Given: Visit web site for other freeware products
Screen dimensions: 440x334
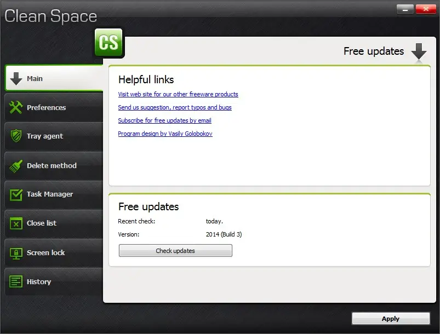Looking at the screenshot, I should [x=178, y=94].
